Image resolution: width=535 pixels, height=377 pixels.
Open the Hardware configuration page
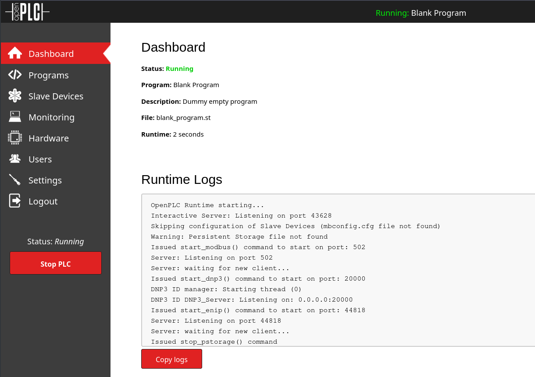tap(55, 138)
